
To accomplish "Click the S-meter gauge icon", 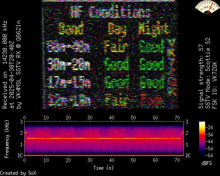I will pos(207,7).
